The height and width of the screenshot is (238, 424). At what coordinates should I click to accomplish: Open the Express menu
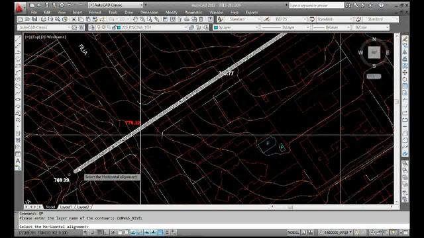point(252,12)
